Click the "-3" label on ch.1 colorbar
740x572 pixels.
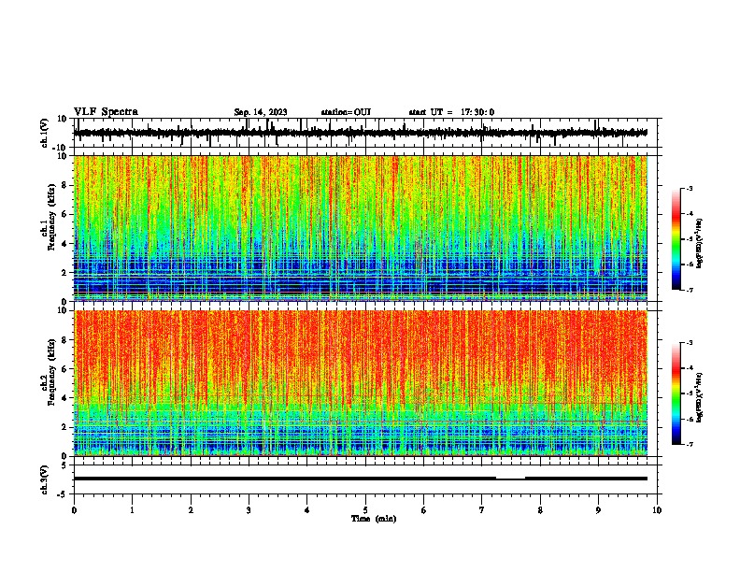pos(690,188)
